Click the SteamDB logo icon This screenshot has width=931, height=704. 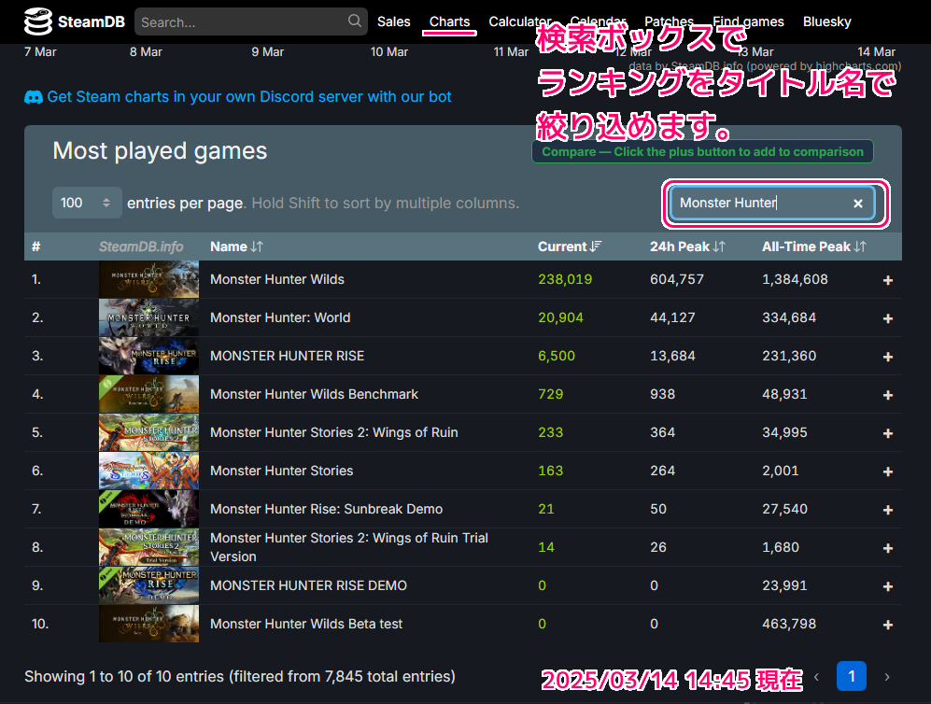point(38,21)
